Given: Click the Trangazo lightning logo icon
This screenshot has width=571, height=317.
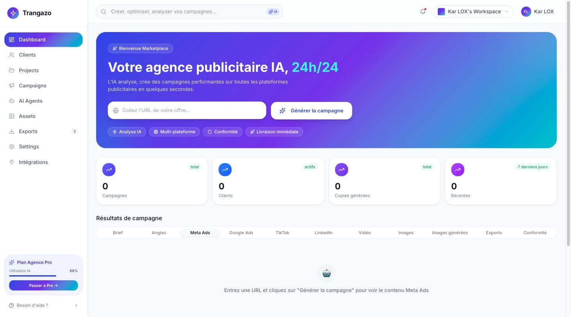Looking at the screenshot, I should coord(13,13).
